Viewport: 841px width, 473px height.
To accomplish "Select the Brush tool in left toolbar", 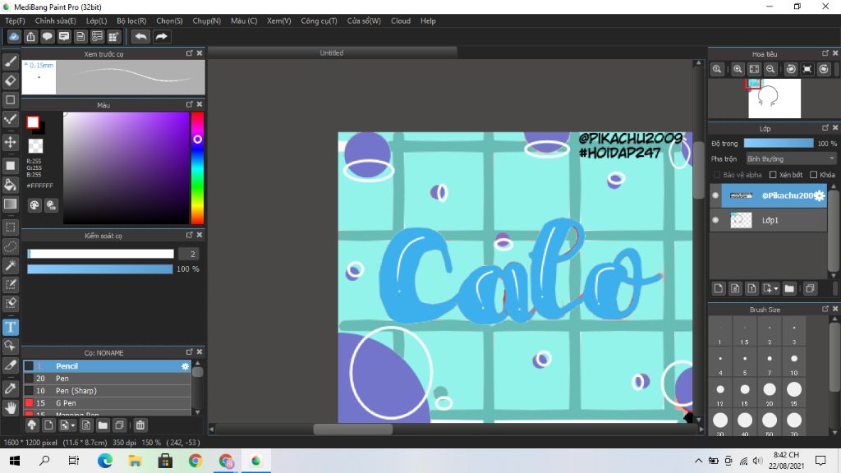I will point(10,61).
